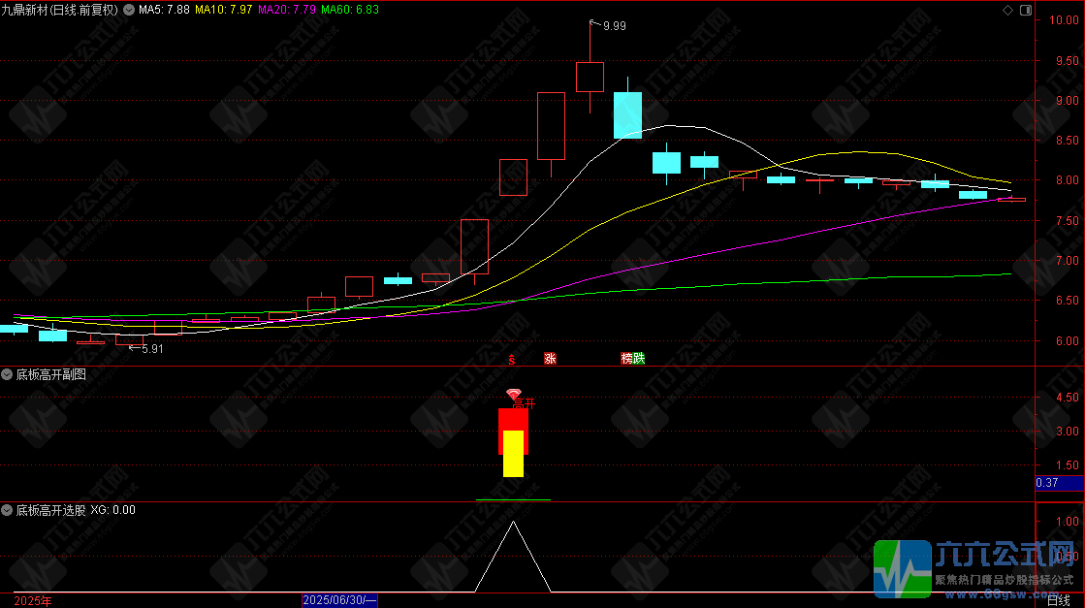1085x608 pixels.
Task: Click the 10.00 price axis label
Action: (1063, 20)
